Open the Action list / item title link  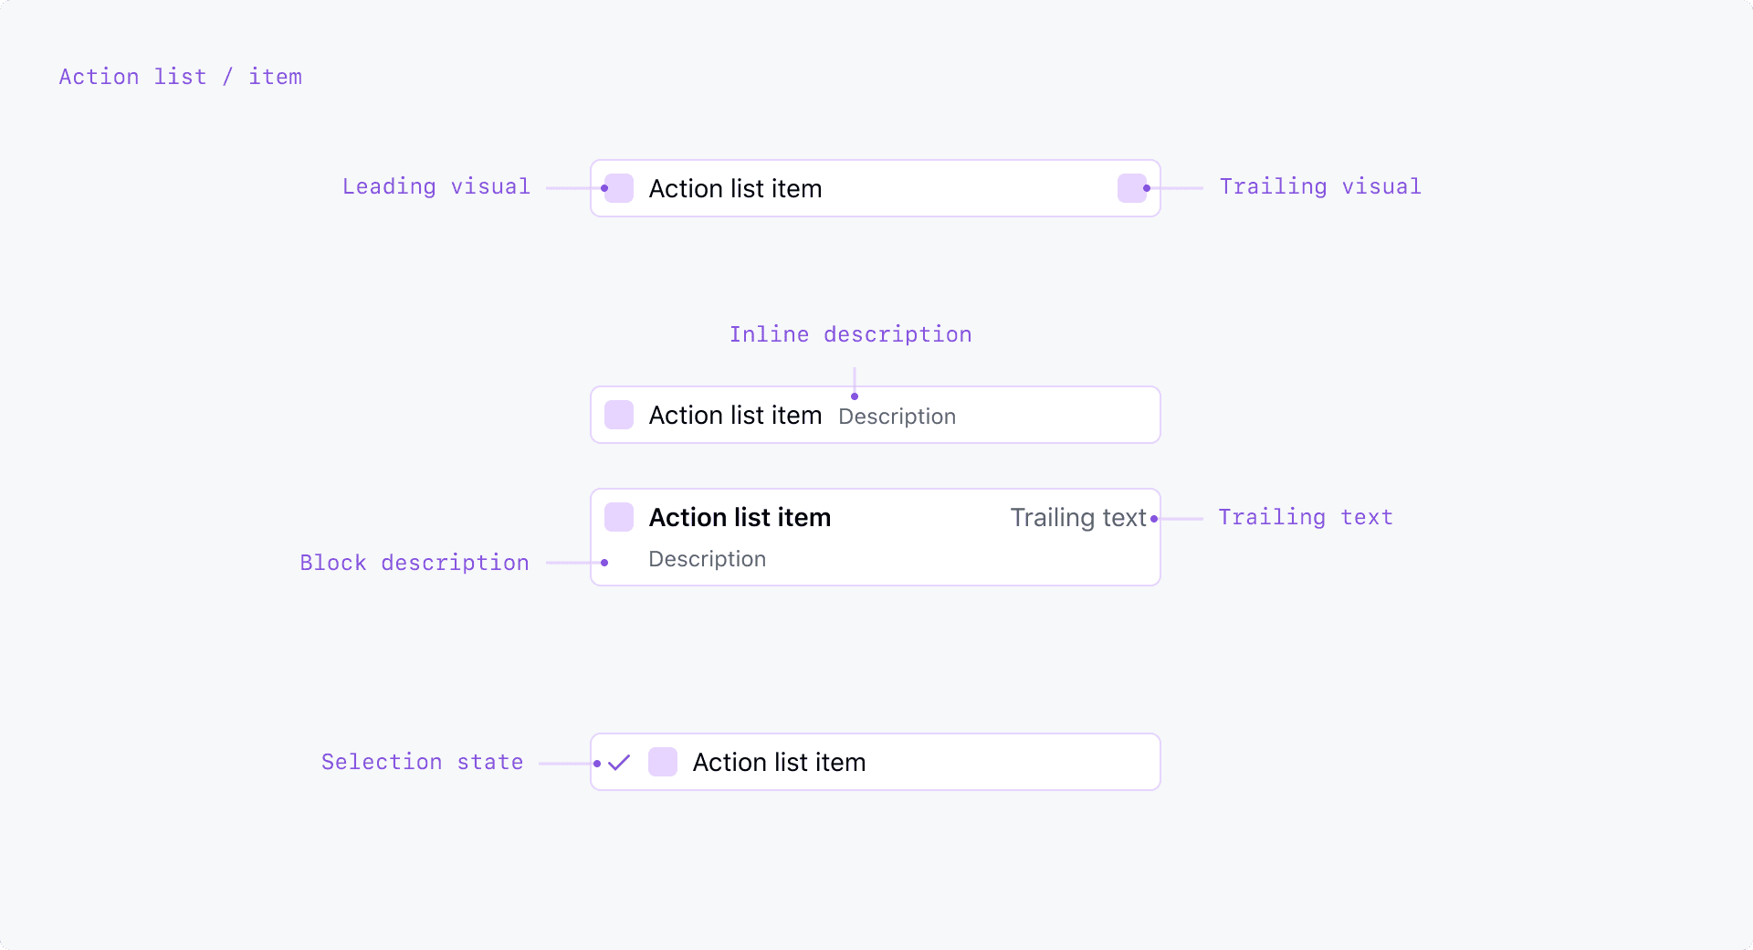[180, 77]
